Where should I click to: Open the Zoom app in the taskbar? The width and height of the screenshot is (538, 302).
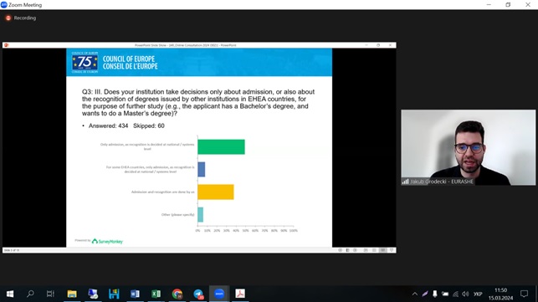point(219,294)
